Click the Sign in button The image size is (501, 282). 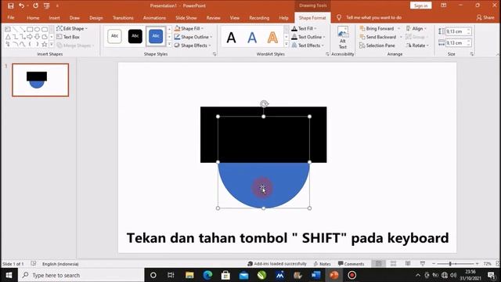421,5
